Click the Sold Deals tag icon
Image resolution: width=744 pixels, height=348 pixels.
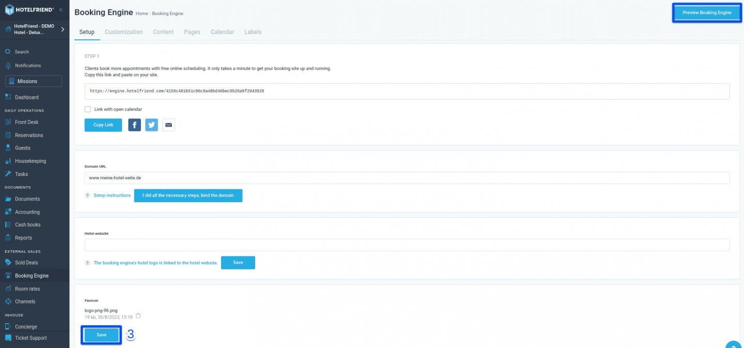pyautogui.click(x=8, y=263)
